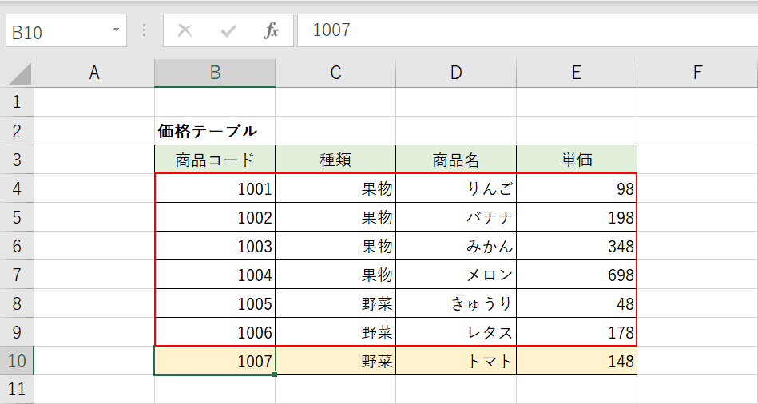Click the 商品コード header cell
This screenshot has height=404, width=758.
pos(215,160)
